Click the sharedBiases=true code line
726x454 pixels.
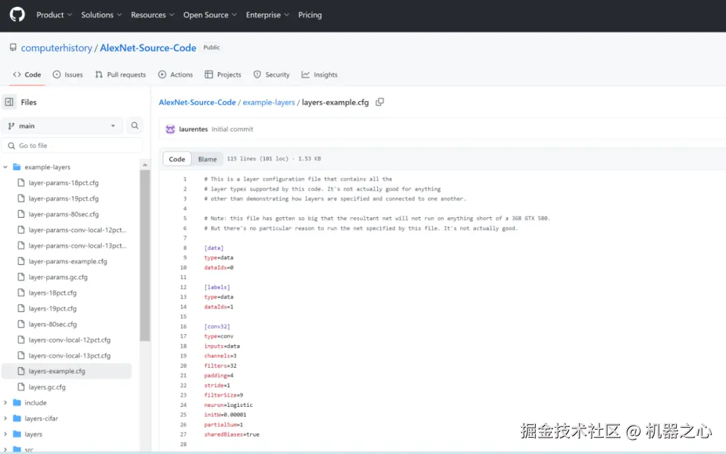(x=231, y=434)
